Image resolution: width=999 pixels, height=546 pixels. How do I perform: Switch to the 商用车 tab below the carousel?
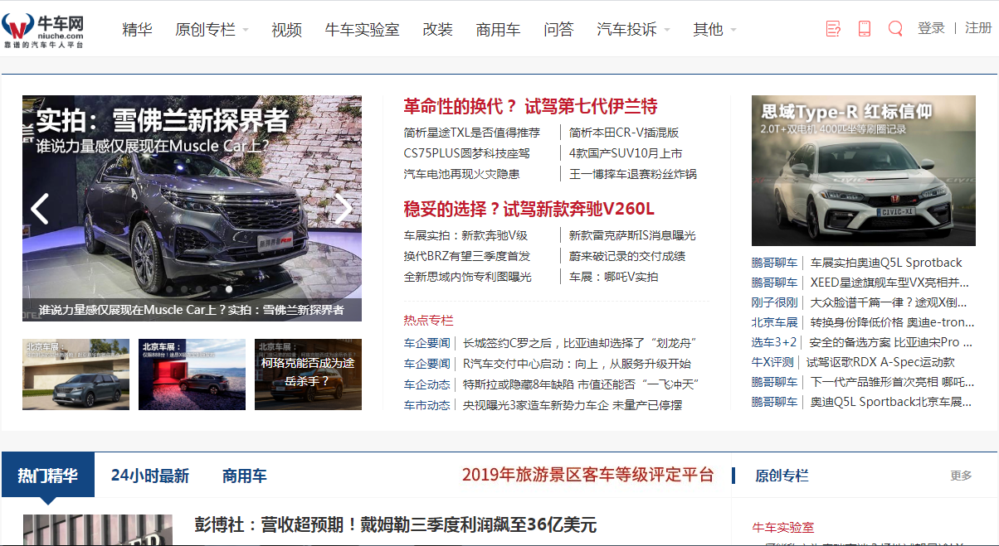244,476
